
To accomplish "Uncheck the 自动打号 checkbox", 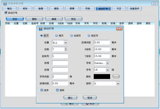I will click(x=6, y=13).
